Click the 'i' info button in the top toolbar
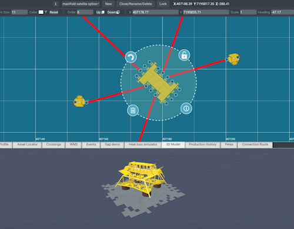Screen dimensions: 294x229 click(x=56, y=4)
